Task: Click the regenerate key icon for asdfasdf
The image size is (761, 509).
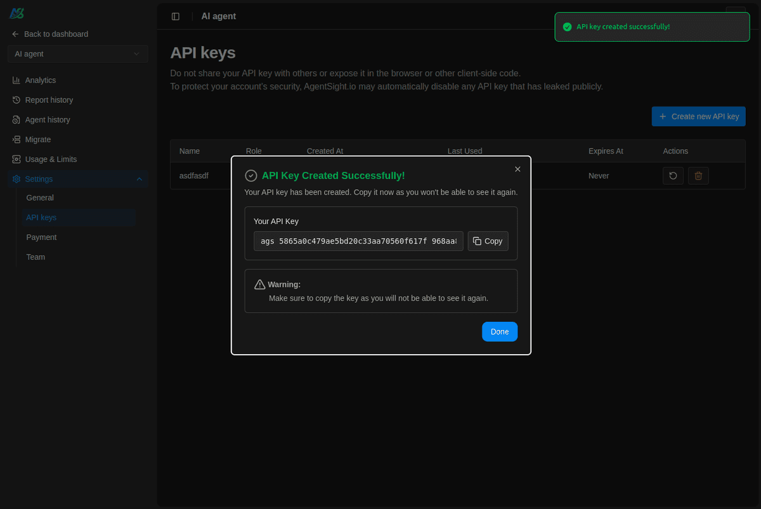Action: click(x=673, y=176)
